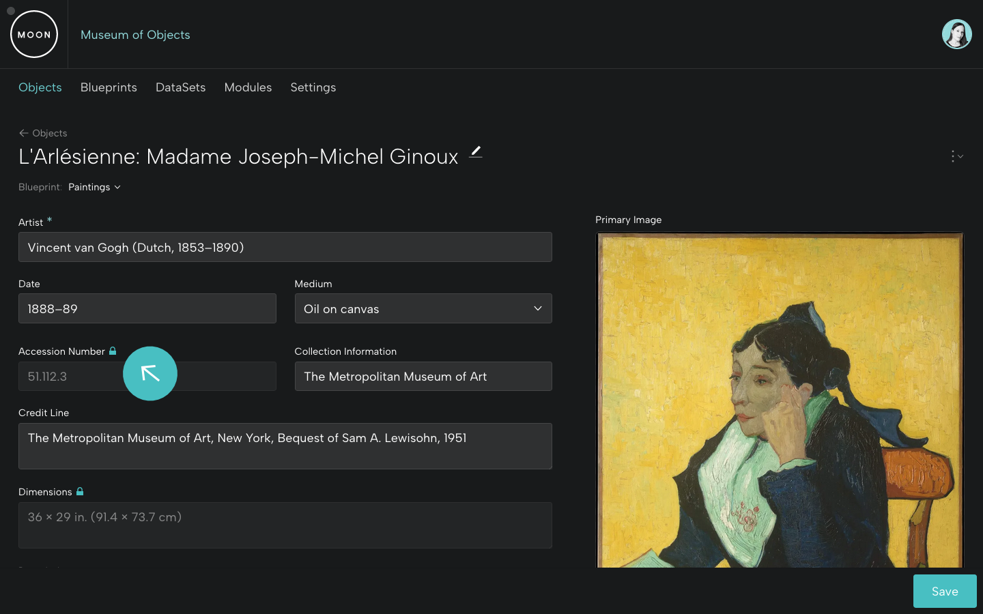Click the back arrow to Objects
Image resolution: width=983 pixels, height=614 pixels.
[x=24, y=133]
